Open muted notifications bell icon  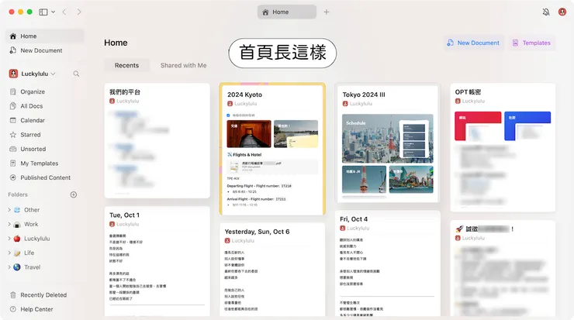click(x=546, y=12)
